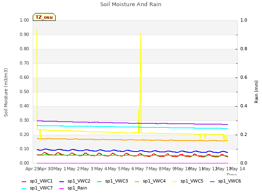Click the orange sp1_VWC4 legend swatch
The width and height of the screenshot is (262, 196).
pos(137,181)
